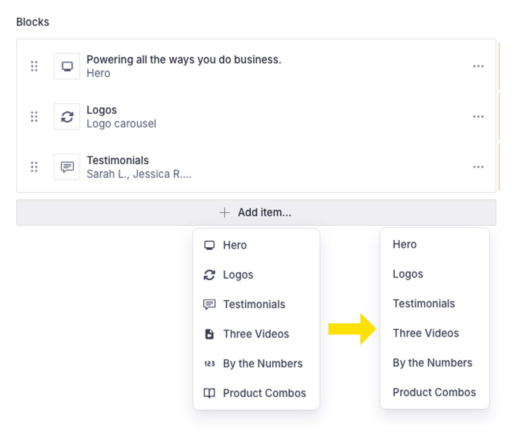The image size is (517, 436).
Task: Select Hero in the text-only menu
Action: 404,244
